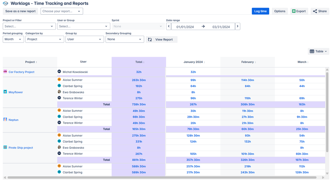Open the Pirate Ship project link
The width and height of the screenshot is (334, 182).
pyautogui.click(x=21, y=148)
